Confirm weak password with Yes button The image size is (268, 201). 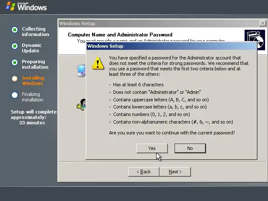[x=152, y=148]
